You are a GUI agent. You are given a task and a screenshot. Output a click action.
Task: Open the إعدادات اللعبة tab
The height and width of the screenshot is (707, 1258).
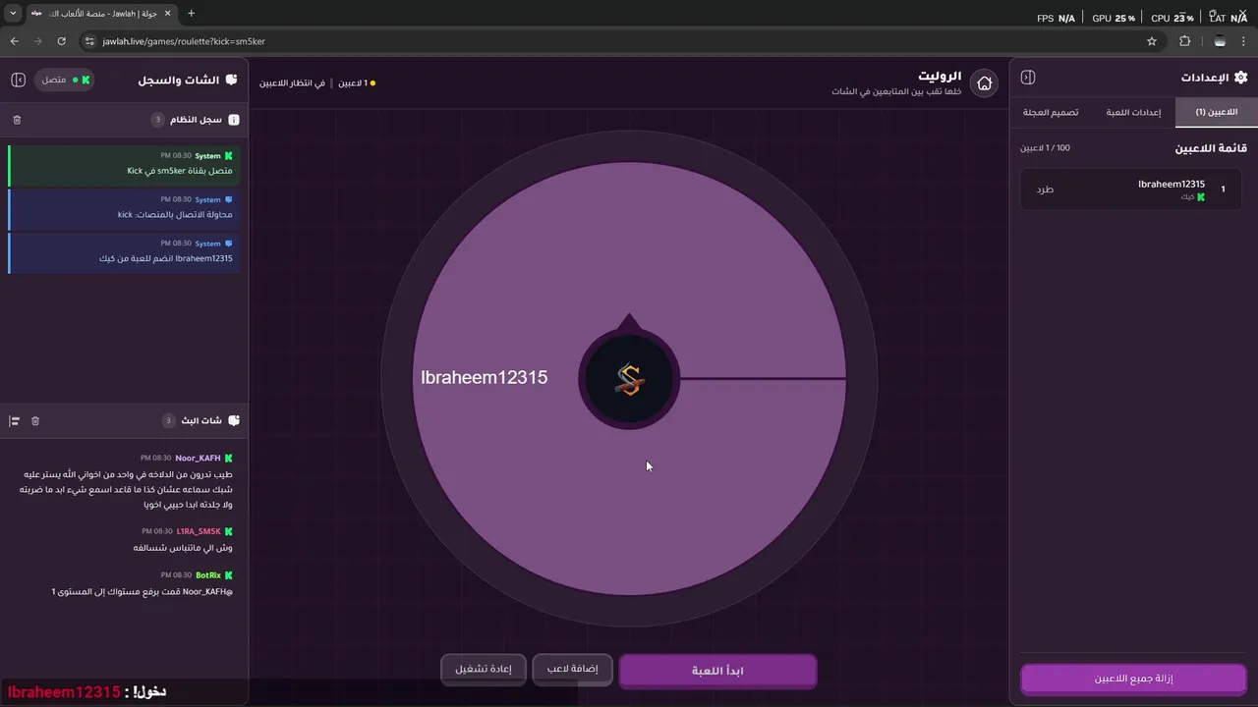click(x=1133, y=112)
